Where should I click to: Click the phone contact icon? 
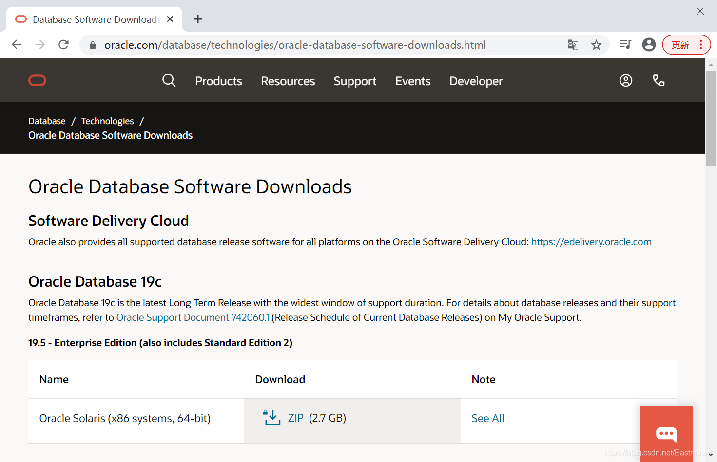pos(659,80)
